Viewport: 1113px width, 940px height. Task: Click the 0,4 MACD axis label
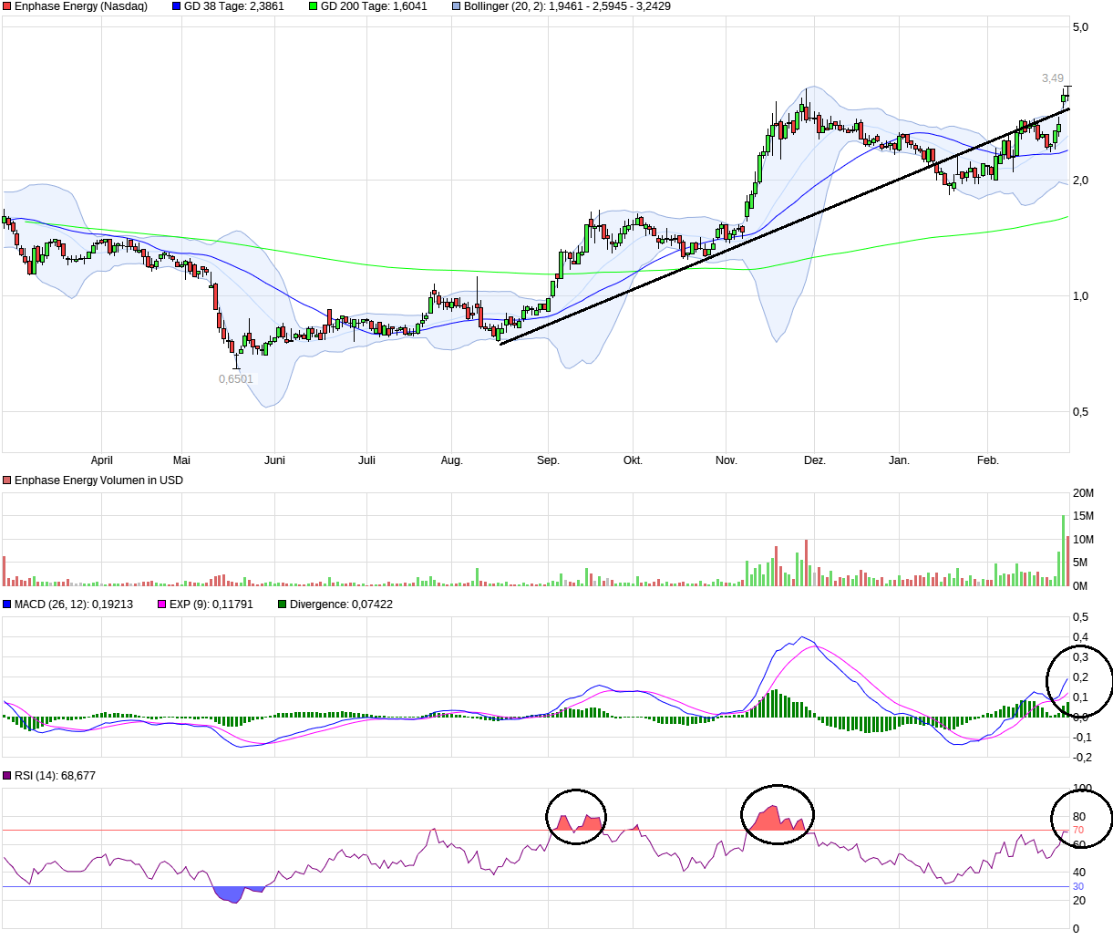pyautogui.click(x=1080, y=637)
